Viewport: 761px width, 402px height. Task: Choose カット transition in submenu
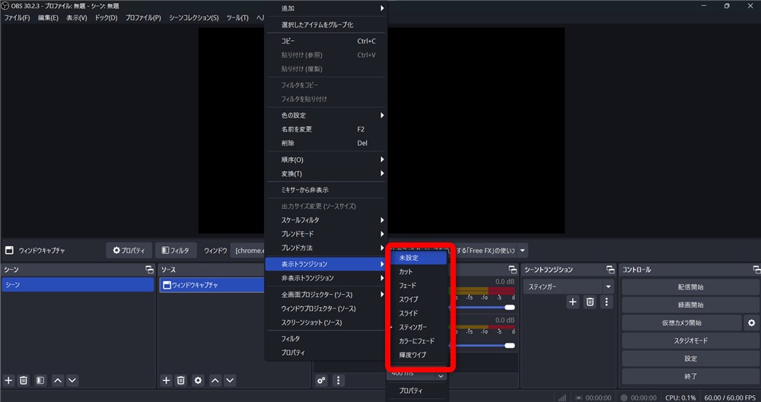(418, 272)
